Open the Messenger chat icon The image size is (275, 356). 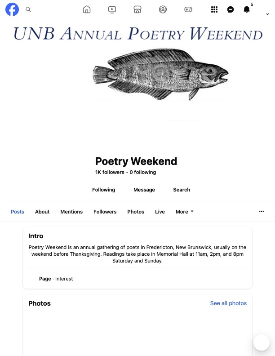tap(231, 9)
